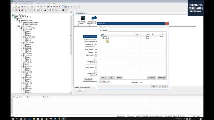
Task: Select the CJ2M-EIP21 tree item
Action: (x=28, y=54)
